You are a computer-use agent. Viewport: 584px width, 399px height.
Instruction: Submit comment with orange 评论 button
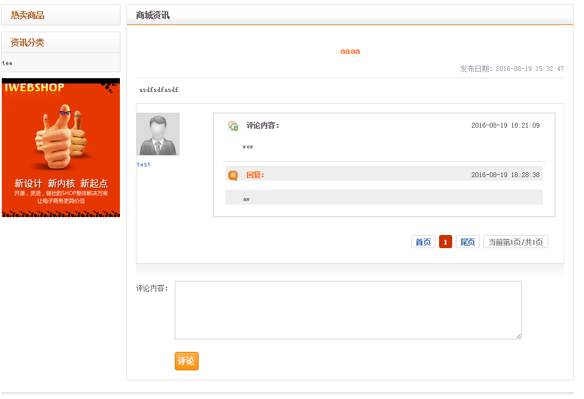click(x=187, y=361)
